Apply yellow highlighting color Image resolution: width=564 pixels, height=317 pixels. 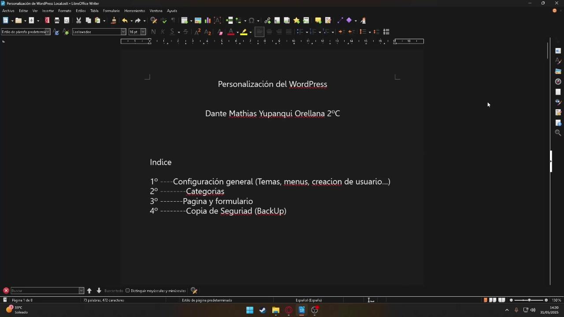(x=244, y=32)
